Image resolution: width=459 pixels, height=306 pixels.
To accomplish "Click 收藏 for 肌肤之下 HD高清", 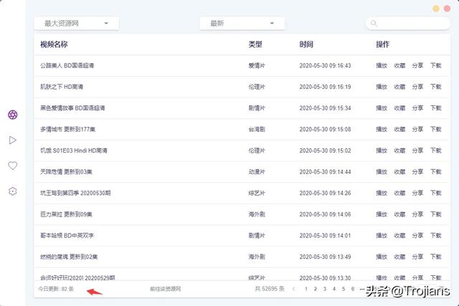I will coord(399,87).
